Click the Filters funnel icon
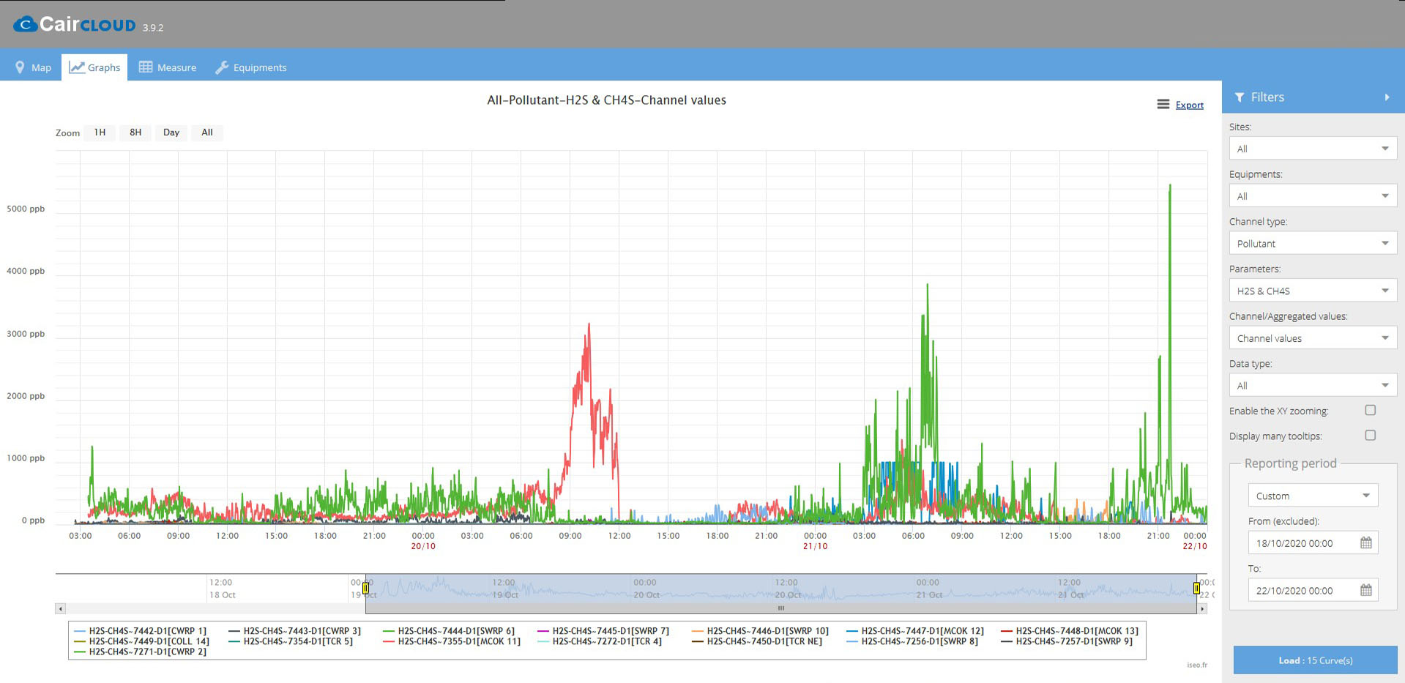Viewport: 1405px width, 683px height. 1240,97
